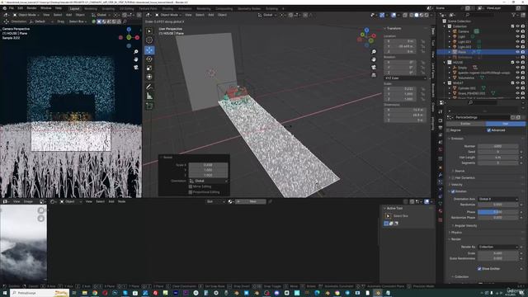Open Orientation Global dropdown in Resize panel
The width and height of the screenshot is (528, 297).
209,181
